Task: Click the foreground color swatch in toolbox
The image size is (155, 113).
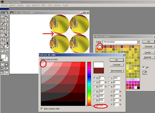Action: (x=3, y=57)
